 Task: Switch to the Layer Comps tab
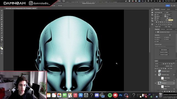coord(169,29)
